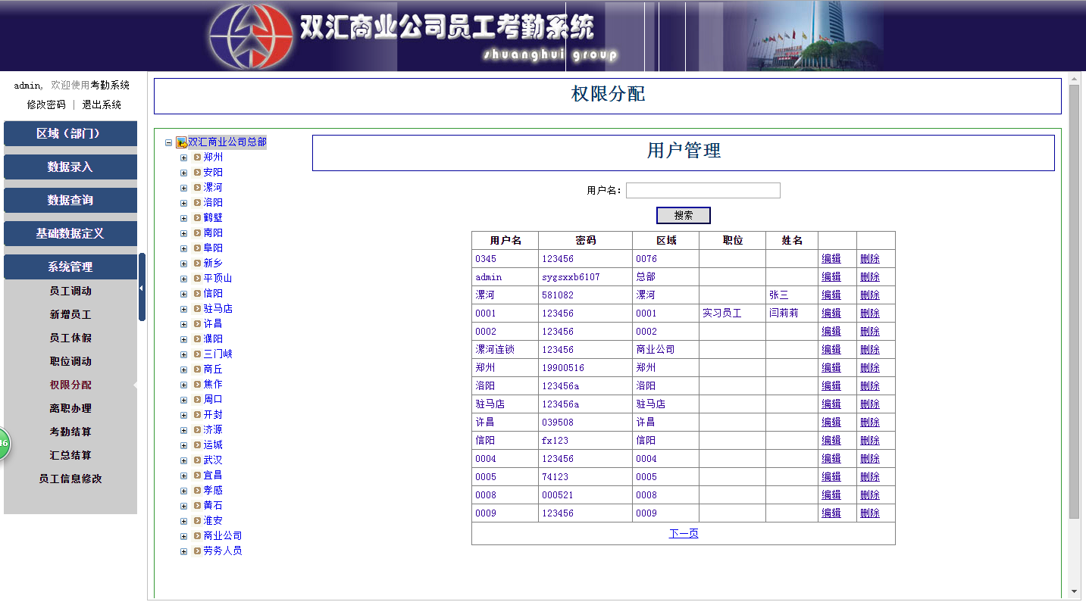This screenshot has height=602, width=1086.
Task: Click 退出系统 link
Action: (102, 104)
